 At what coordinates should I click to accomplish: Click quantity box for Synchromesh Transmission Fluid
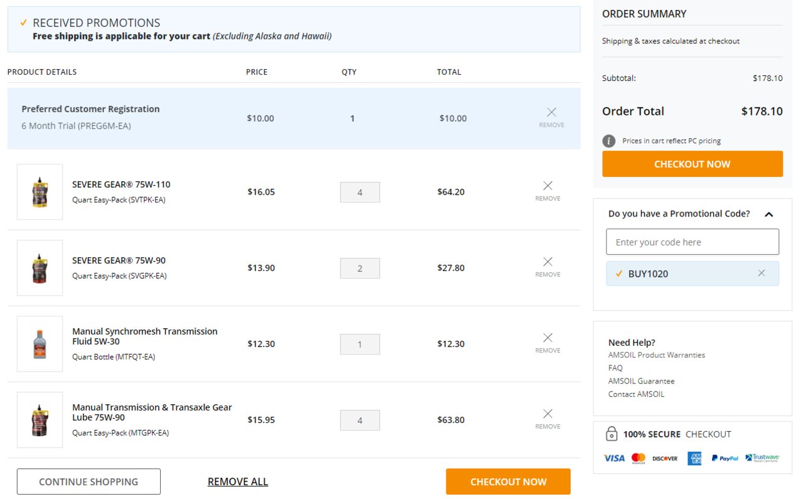tap(360, 344)
